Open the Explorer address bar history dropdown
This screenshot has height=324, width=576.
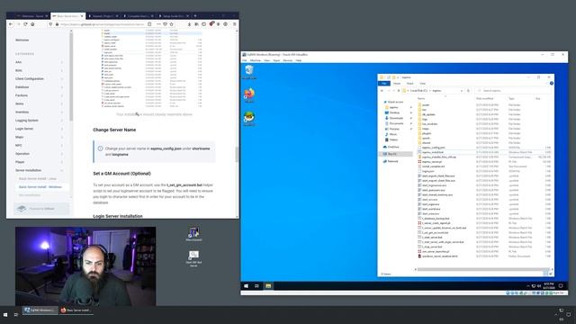pos(462,90)
